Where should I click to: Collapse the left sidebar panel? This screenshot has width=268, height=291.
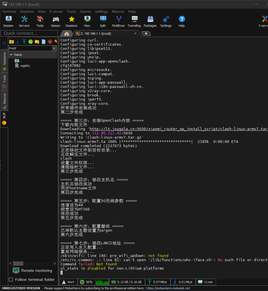point(4,43)
